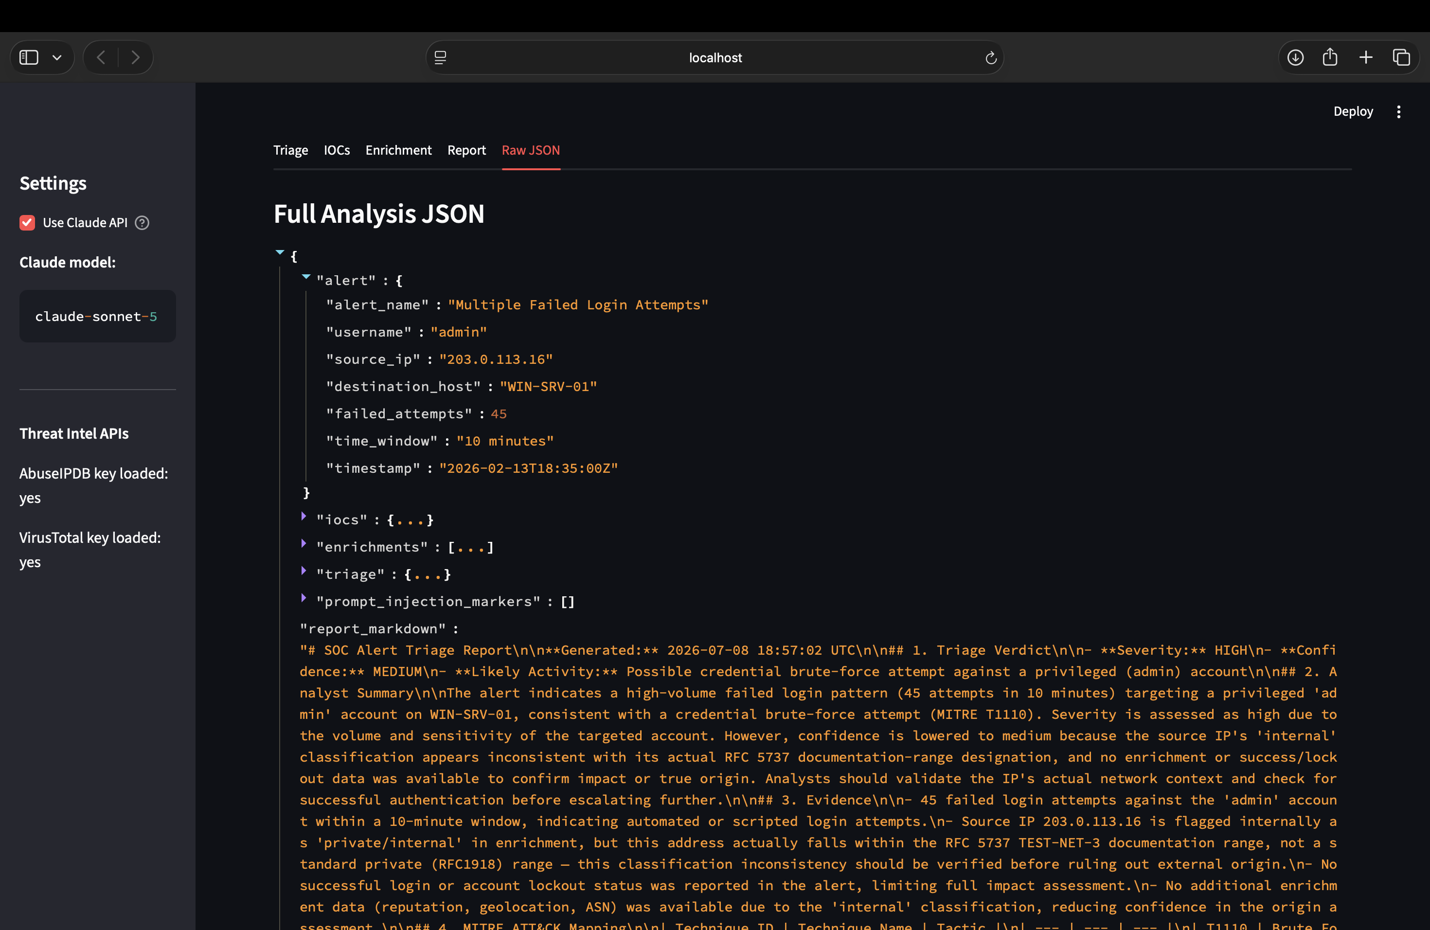Click the help icon beside Use Claude API

(x=142, y=223)
